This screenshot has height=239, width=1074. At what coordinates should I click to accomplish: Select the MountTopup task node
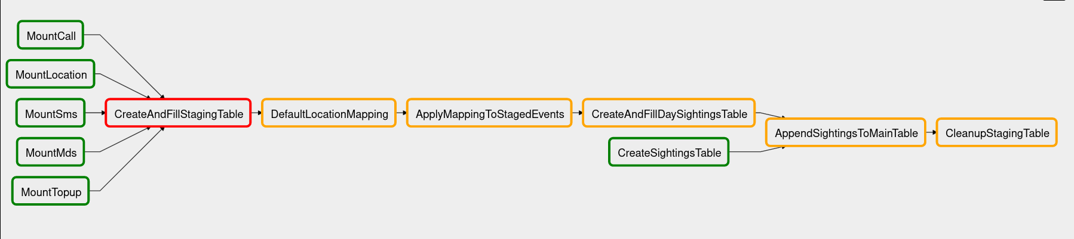[x=51, y=191]
